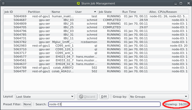Select job ID 5064577
This screenshot has width=192, height=110.
coord(20,57)
